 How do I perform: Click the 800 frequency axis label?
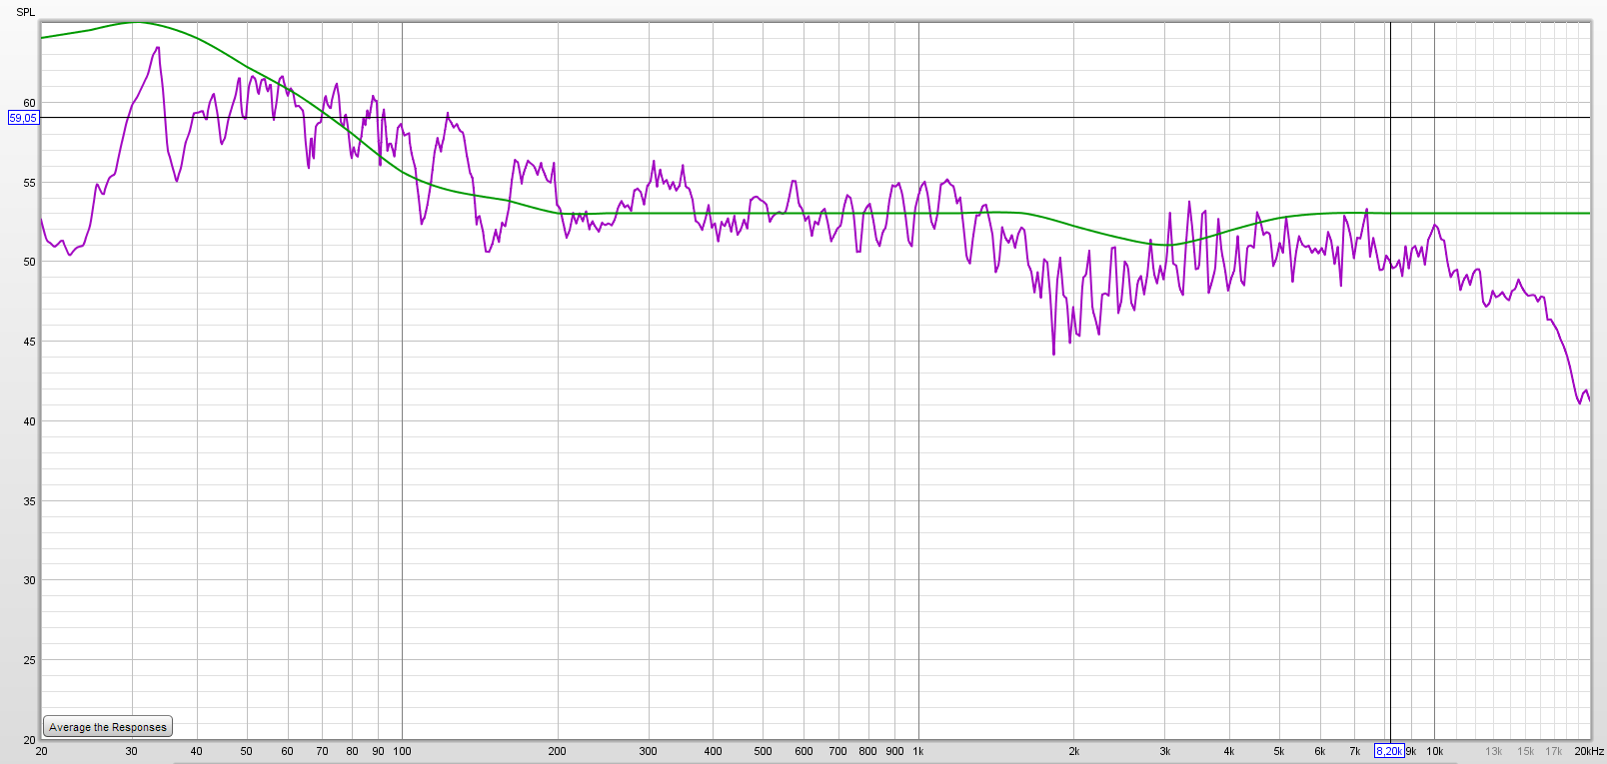coord(867,751)
